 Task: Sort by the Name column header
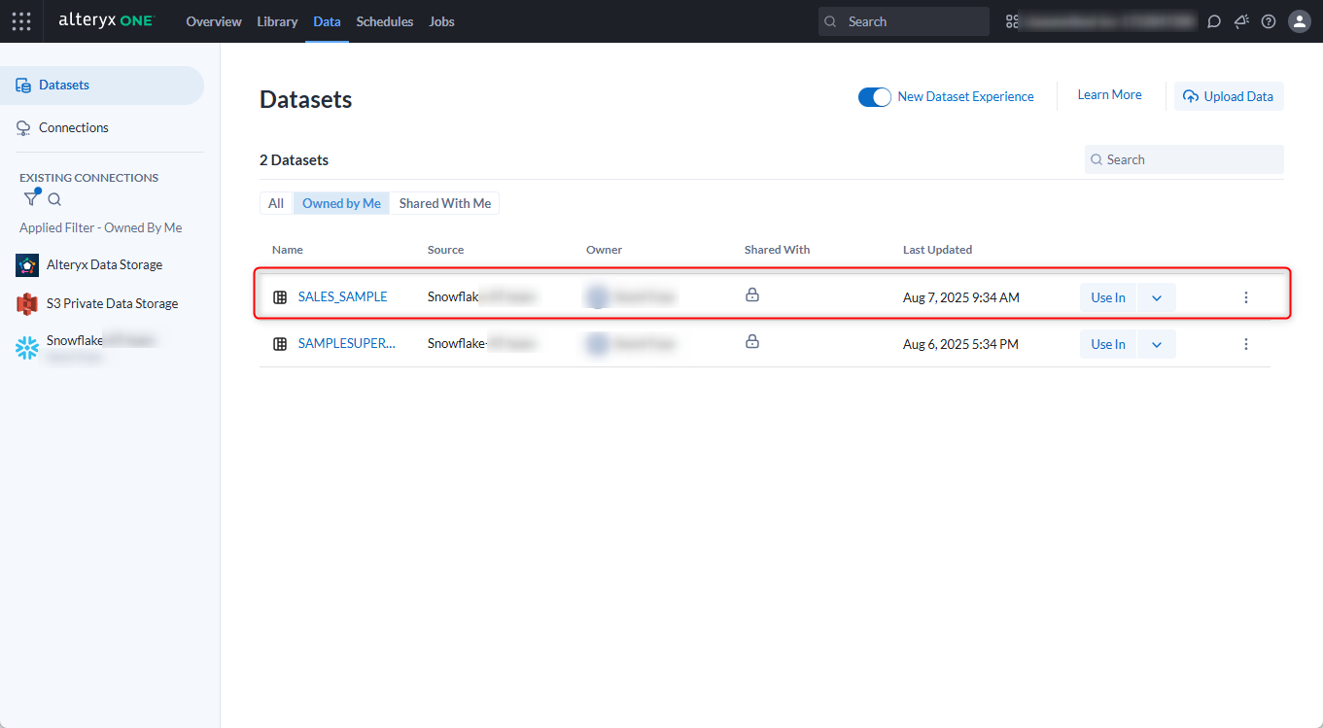[288, 250]
